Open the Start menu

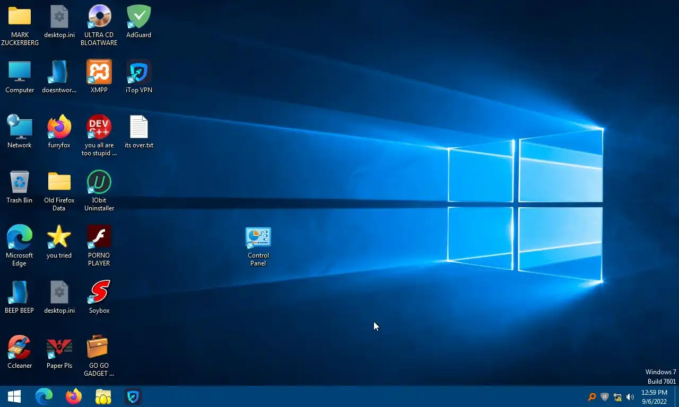click(x=14, y=396)
